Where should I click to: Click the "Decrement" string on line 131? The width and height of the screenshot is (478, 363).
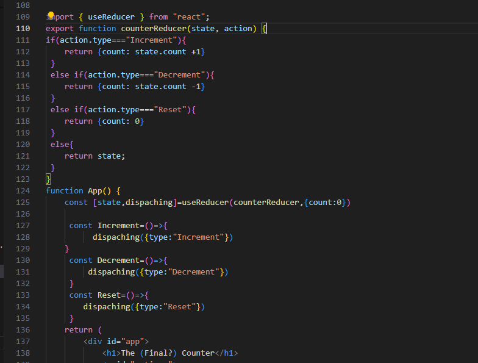tap(194, 272)
